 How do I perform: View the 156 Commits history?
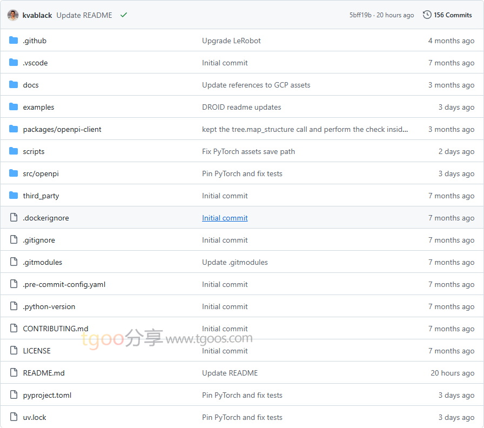[x=453, y=15]
